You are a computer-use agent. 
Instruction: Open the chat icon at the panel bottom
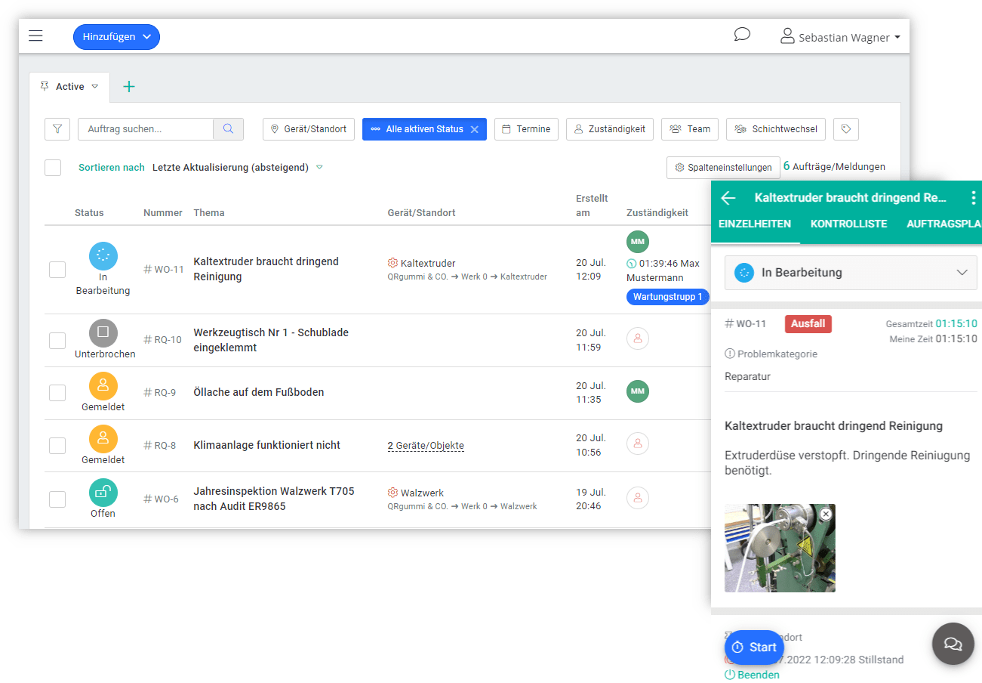pyautogui.click(x=953, y=643)
